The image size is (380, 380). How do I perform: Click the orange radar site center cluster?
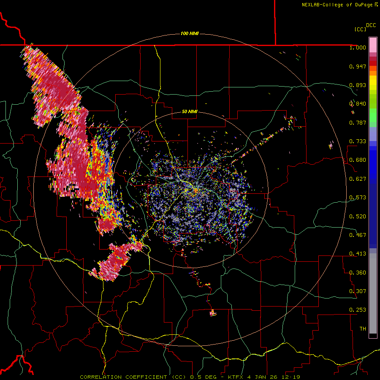(x=195, y=191)
